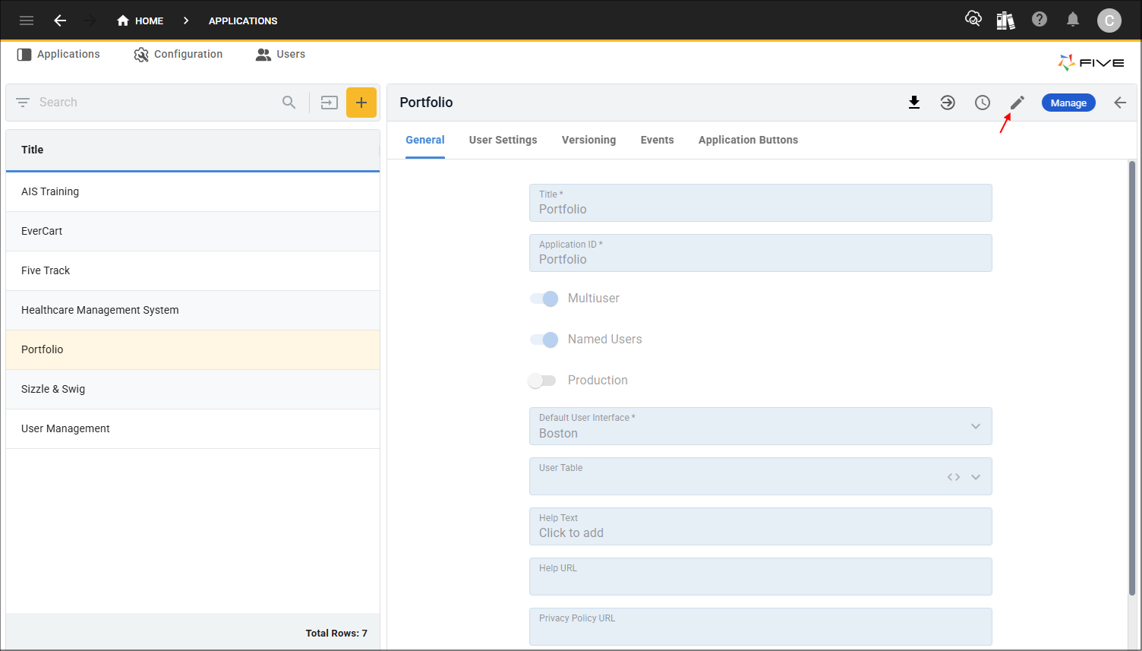Viewport: 1142px width, 651px height.
Task: Open the Configuration menu
Action: 178,54
